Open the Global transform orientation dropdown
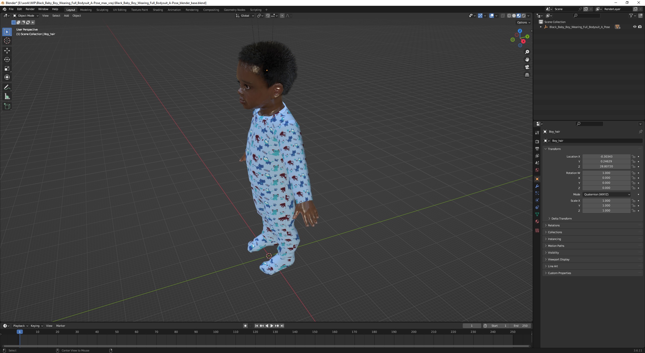The width and height of the screenshot is (645, 353). point(245,16)
